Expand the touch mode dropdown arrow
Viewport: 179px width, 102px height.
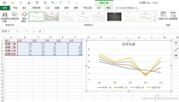[32, 3]
